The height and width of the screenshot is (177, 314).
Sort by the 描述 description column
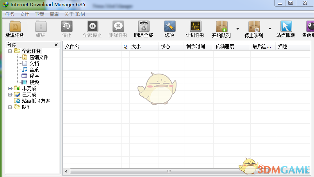[293, 47]
